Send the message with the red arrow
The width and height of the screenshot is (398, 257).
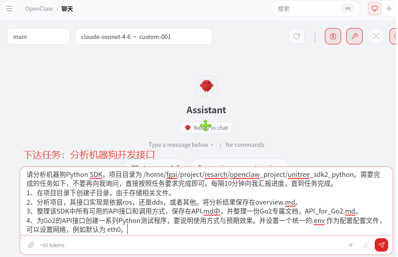tap(381, 245)
